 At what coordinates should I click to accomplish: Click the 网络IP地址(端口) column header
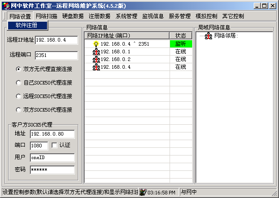[127, 35]
